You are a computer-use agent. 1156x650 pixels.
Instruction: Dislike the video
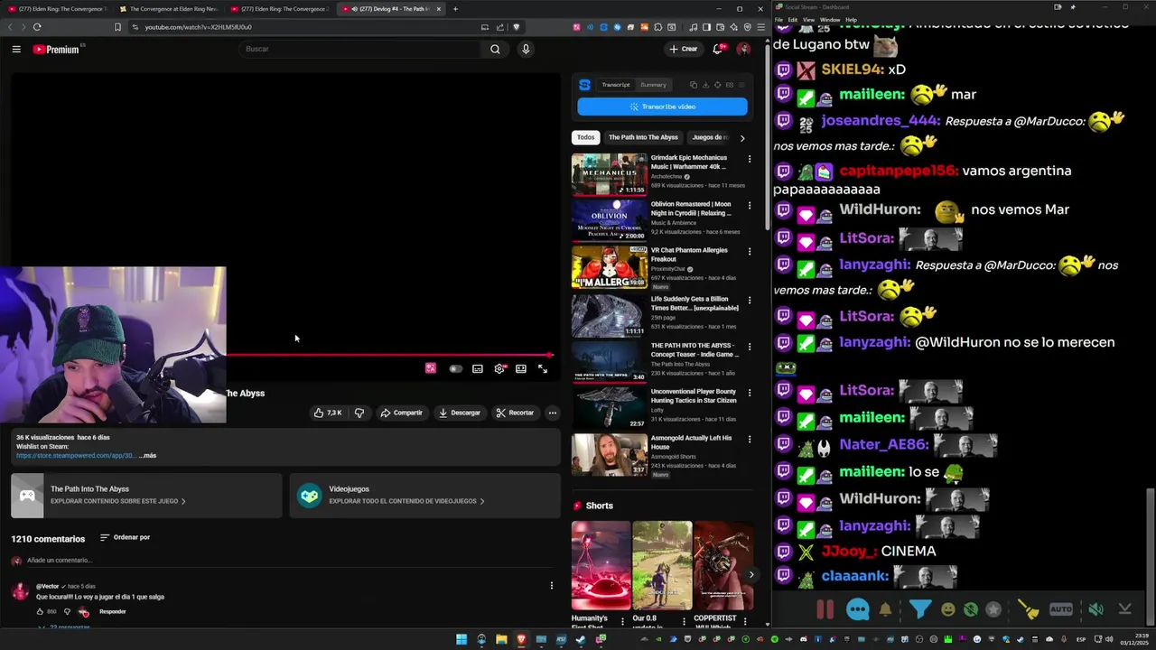click(x=359, y=413)
